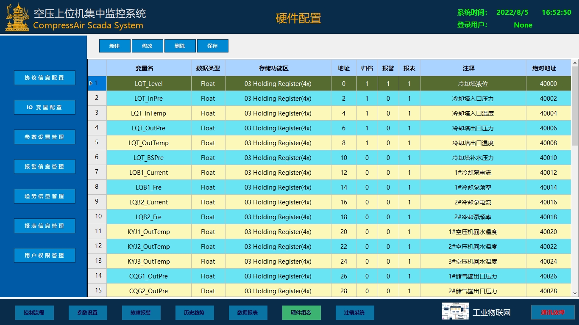Image resolution: width=579 pixels, height=325 pixels.
Task: Select the LQT_OutPre variable cell
Action: pos(149,128)
